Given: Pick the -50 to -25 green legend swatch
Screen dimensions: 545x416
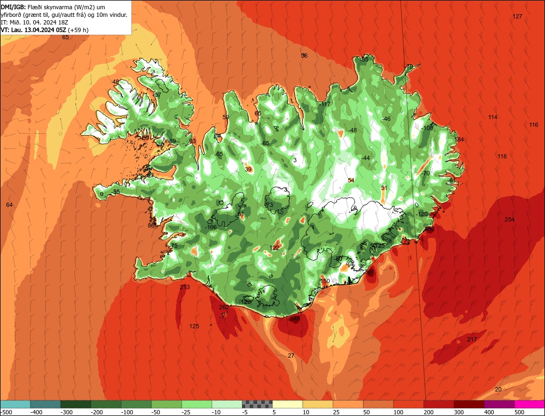Looking at the screenshot, I should coord(166,404).
